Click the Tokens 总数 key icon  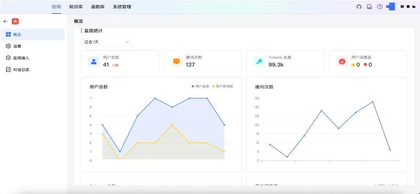tap(259, 61)
